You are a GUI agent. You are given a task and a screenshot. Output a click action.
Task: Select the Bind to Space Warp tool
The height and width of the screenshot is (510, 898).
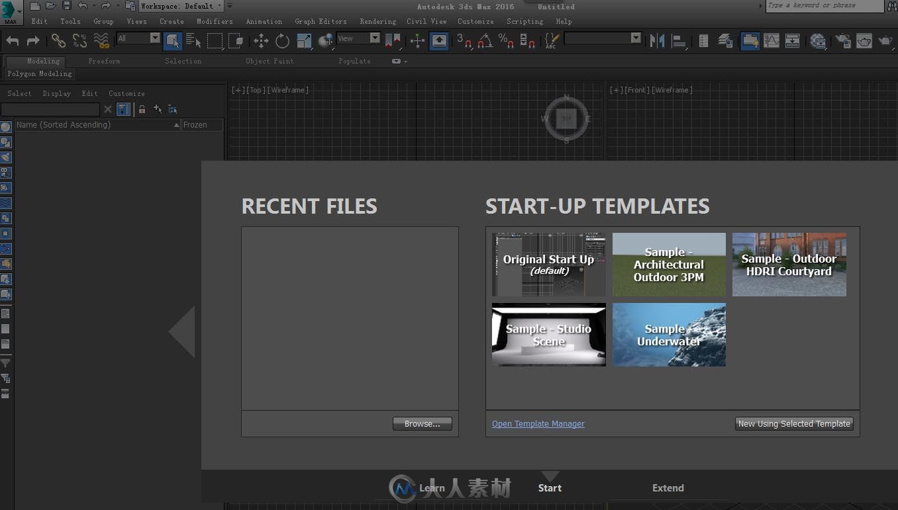(x=101, y=41)
